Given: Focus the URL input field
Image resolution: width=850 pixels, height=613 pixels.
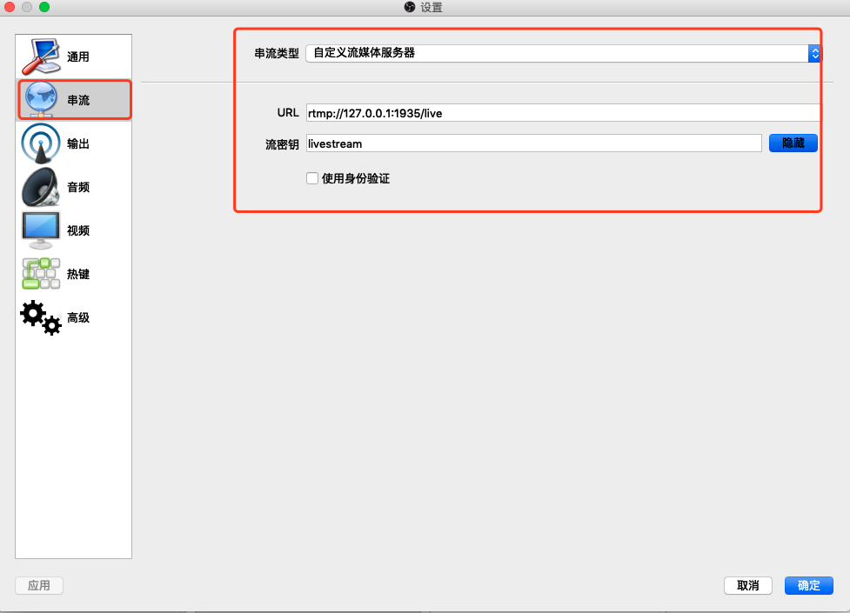Looking at the screenshot, I should click(563, 113).
